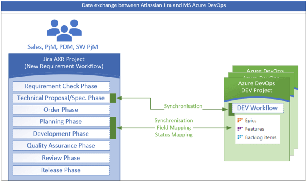
Task: Click the Field Mapping label
Action: pos(173,128)
